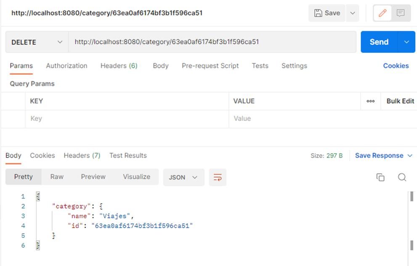Open Save Response dropdown
This screenshot has width=417, height=266.
(384, 156)
